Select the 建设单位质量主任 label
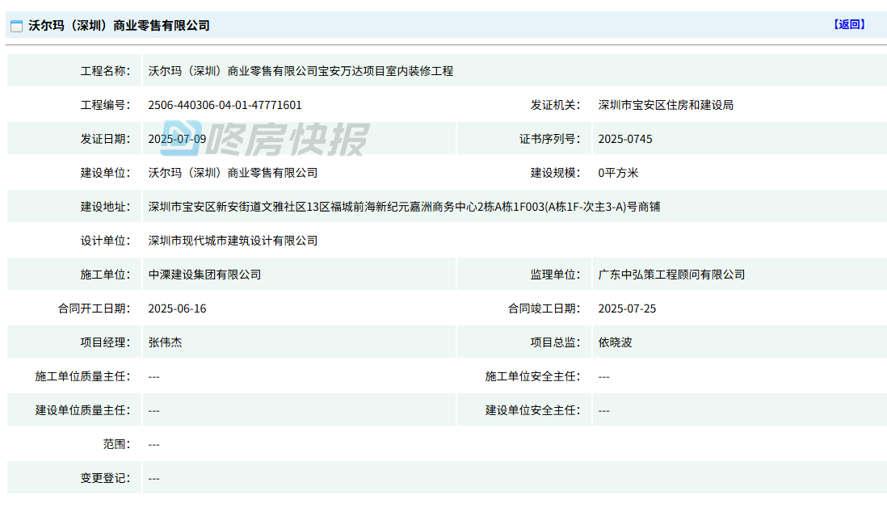Screen dimensions: 887x512 pyautogui.click(x=82, y=411)
